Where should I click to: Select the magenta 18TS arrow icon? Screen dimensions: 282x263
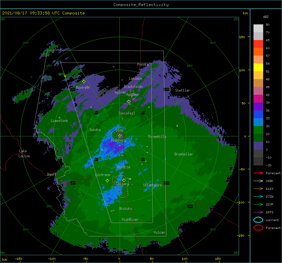point(258,212)
